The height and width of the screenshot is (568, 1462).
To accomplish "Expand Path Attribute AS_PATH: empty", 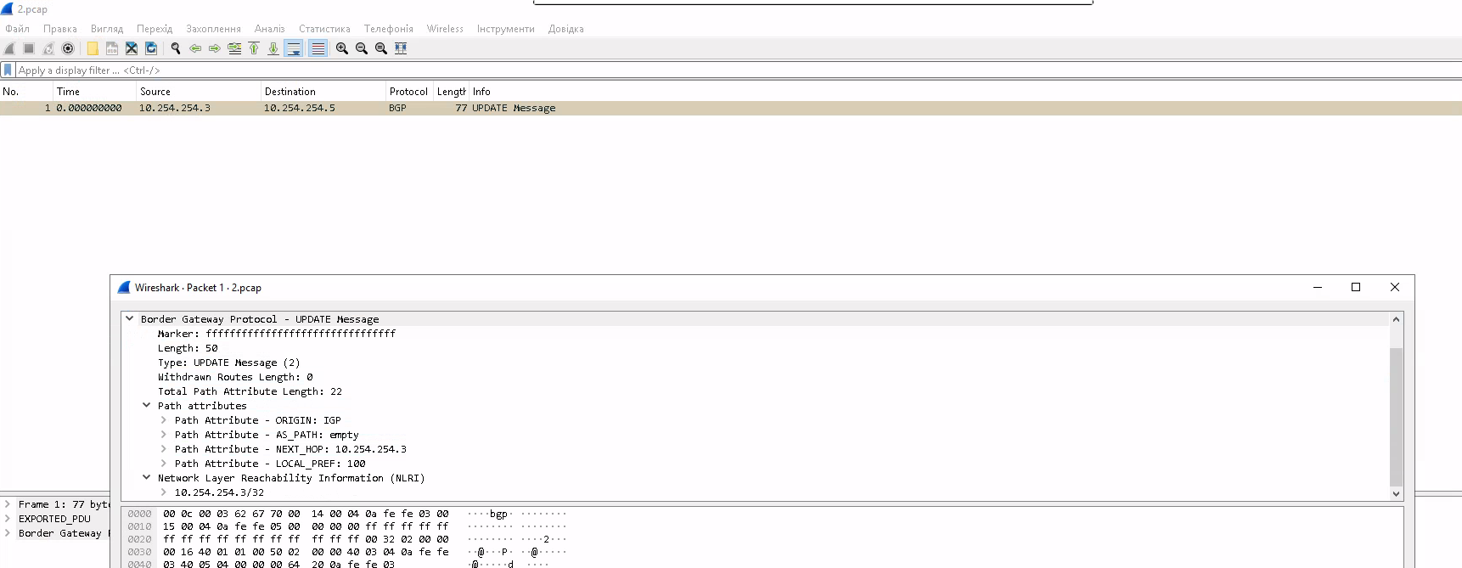I will (164, 435).
